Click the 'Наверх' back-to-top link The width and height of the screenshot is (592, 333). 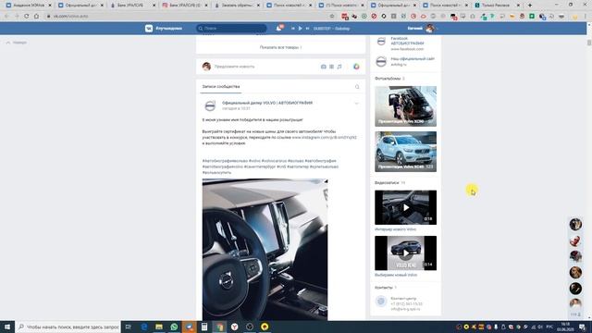(17, 43)
